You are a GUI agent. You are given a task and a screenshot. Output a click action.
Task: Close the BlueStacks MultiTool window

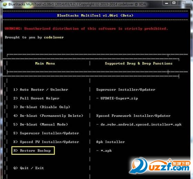[184, 3]
